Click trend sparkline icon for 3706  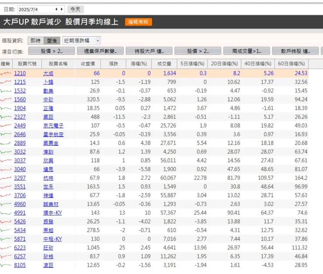6,195
